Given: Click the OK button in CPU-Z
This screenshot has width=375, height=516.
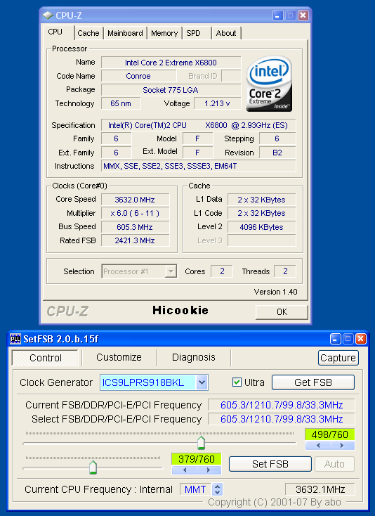Looking at the screenshot, I should pyautogui.click(x=282, y=312).
